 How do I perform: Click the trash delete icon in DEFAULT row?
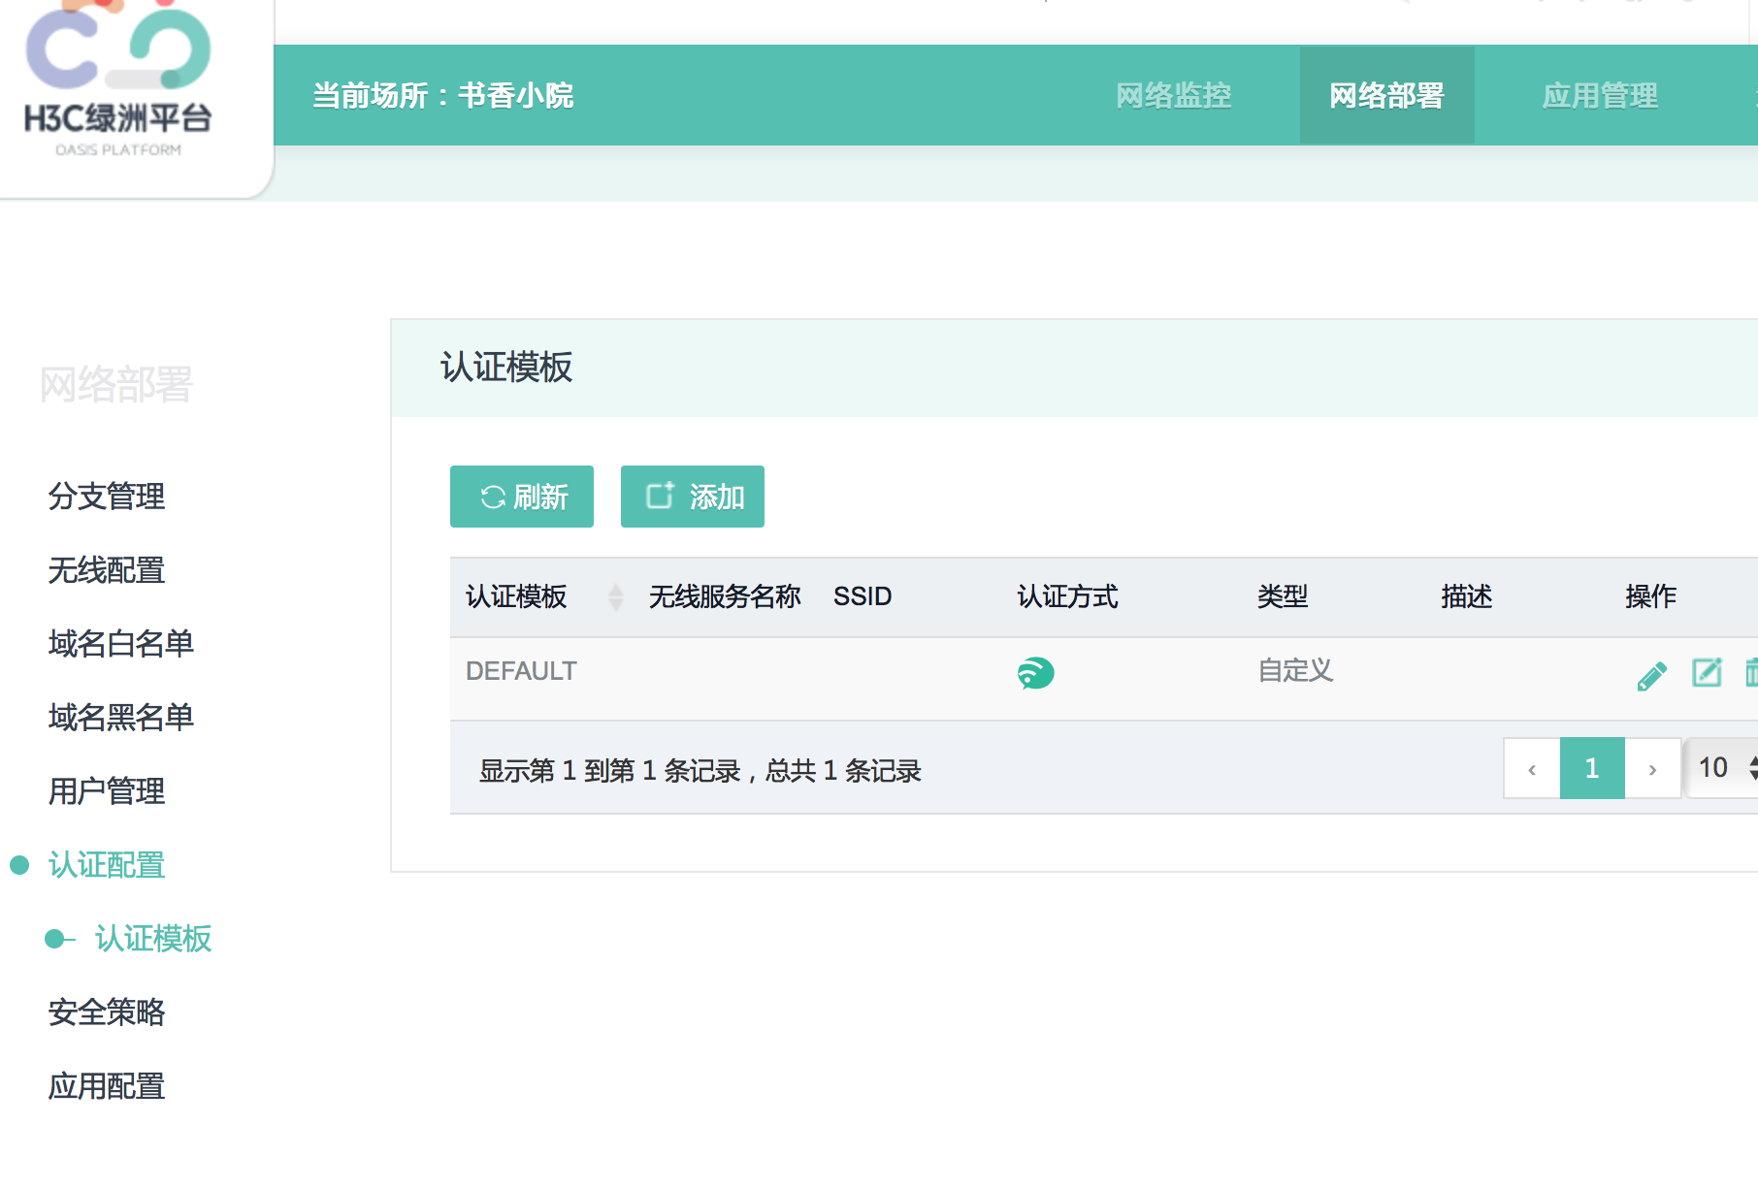[x=1750, y=672]
